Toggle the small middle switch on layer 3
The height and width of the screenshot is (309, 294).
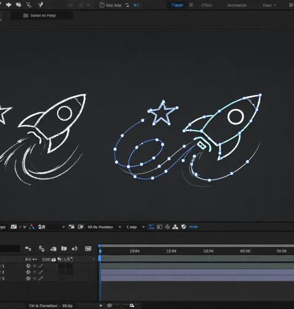tap(34, 278)
